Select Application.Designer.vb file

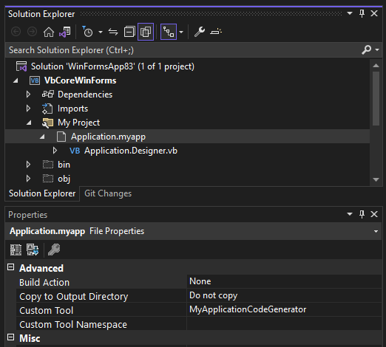tap(131, 151)
